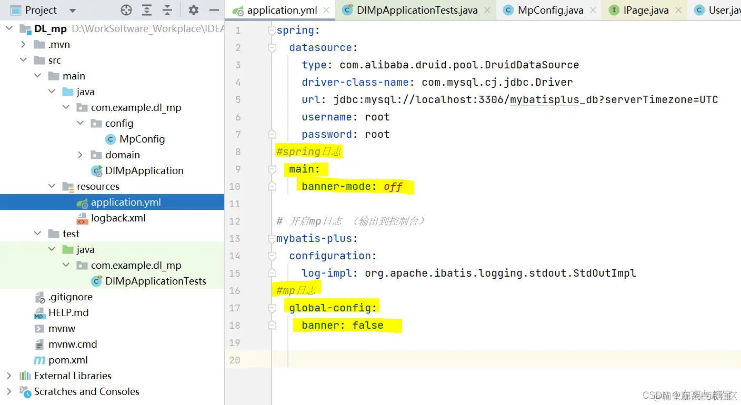Click the MpConfig class icon in tree
The height and width of the screenshot is (405, 741).
tap(111, 139)
